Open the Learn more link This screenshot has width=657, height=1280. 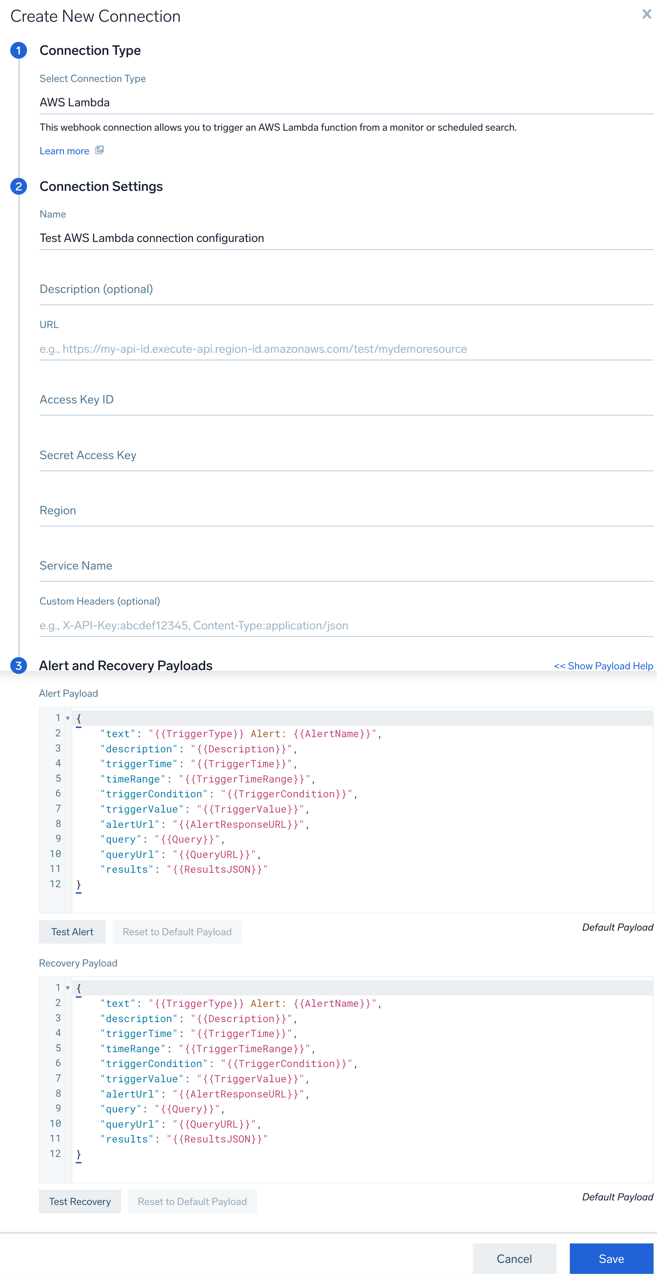point(65,151)
